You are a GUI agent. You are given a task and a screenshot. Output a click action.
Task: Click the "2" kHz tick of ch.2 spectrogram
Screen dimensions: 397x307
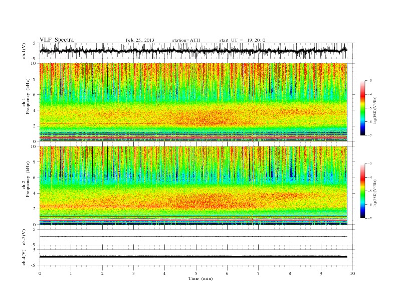tap(35, 209)
